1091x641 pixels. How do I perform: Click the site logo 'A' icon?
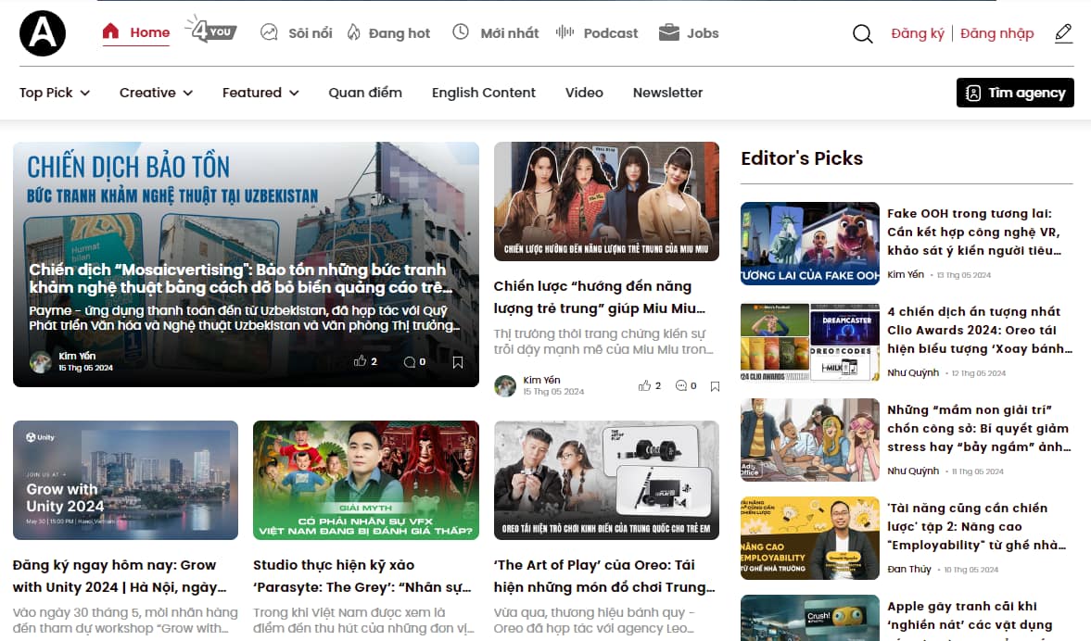tap(43, 33)
